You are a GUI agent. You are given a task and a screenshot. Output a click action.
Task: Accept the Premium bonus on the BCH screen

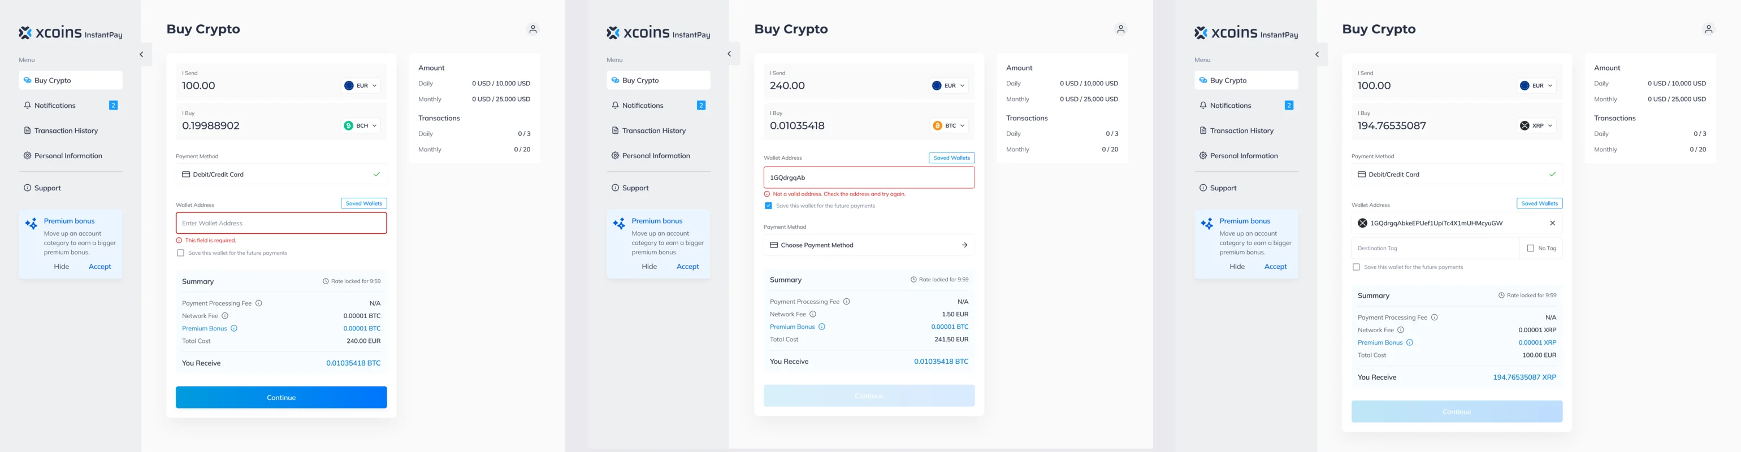(x=100, y=267)
